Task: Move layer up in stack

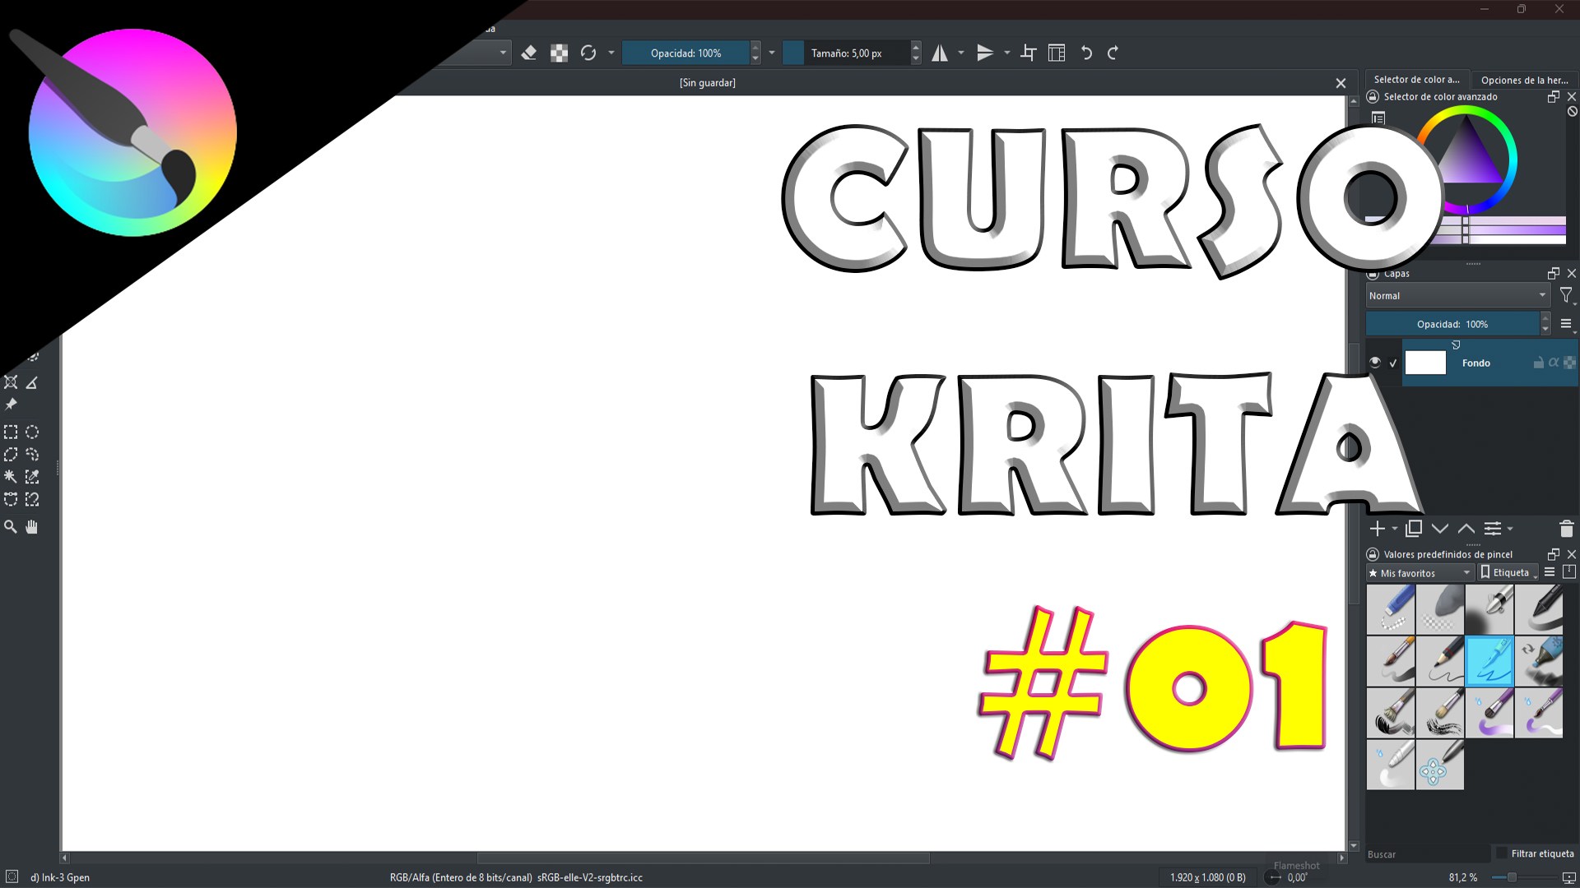Action: (x=1466, y=529)
